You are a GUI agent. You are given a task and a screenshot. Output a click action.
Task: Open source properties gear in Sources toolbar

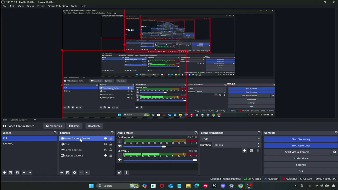74,173
